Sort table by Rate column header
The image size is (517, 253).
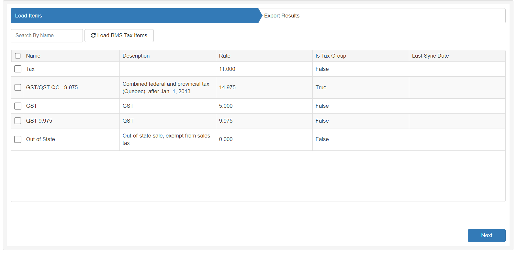[225, 56]
